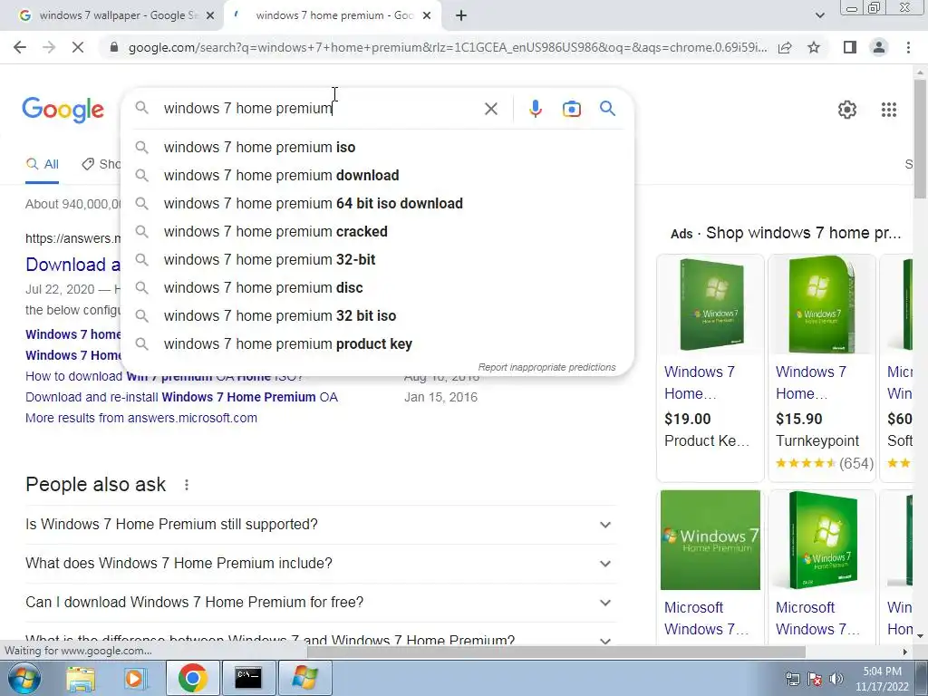Click the $15.90 product box image

[821, 304]
